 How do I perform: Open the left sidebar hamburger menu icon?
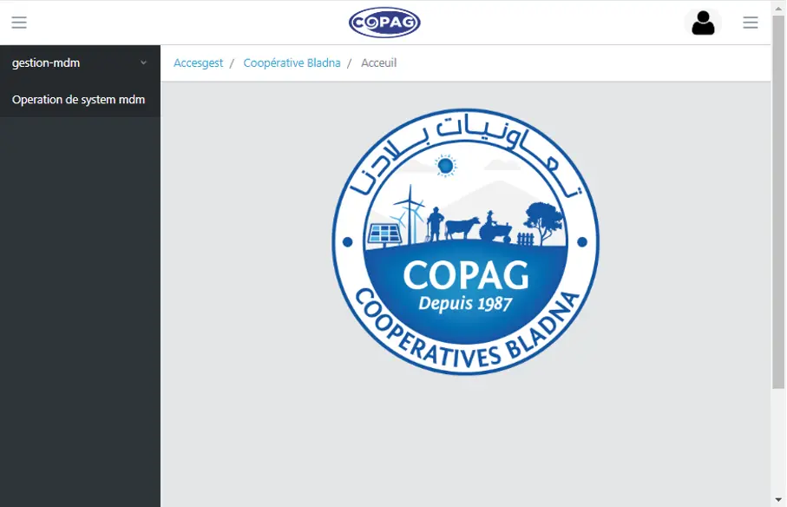(19, 23)
